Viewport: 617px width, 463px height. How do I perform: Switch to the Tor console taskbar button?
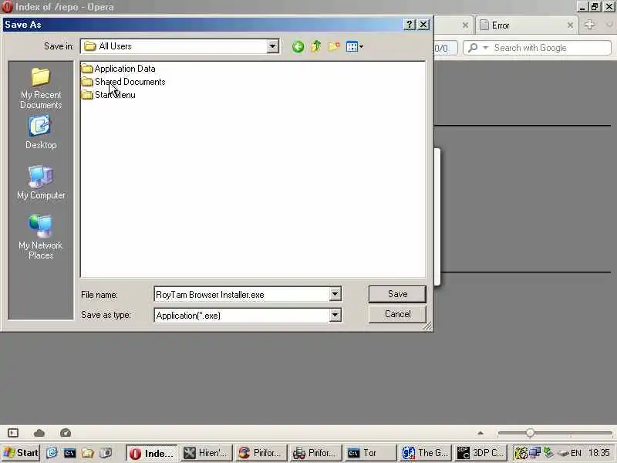click(x=371, y=453)
